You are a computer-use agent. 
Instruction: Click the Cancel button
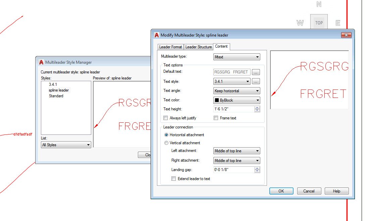pos(309,191)
